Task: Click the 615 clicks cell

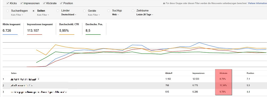Action: (167, 92)
